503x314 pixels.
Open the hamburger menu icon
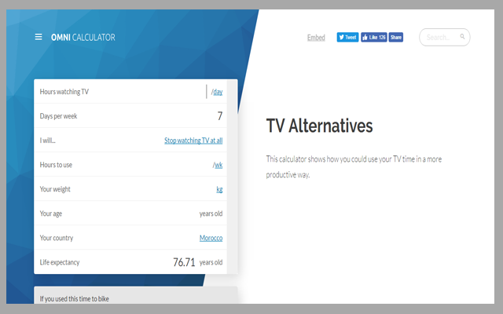pos(39,37)
